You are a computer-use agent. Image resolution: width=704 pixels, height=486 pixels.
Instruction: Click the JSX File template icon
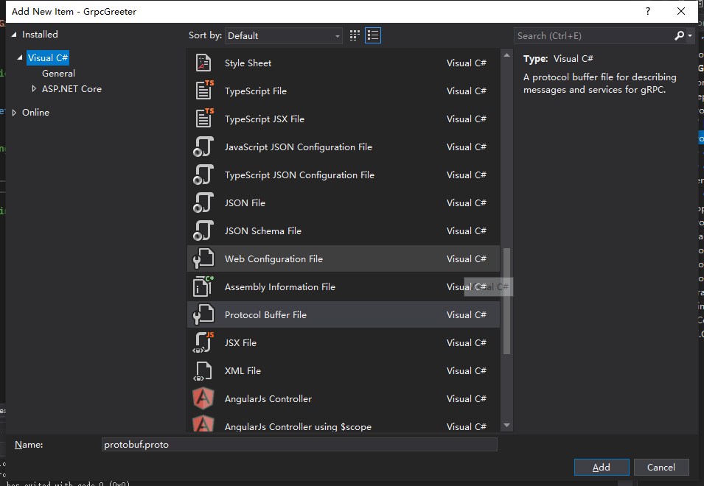point(203,342)
